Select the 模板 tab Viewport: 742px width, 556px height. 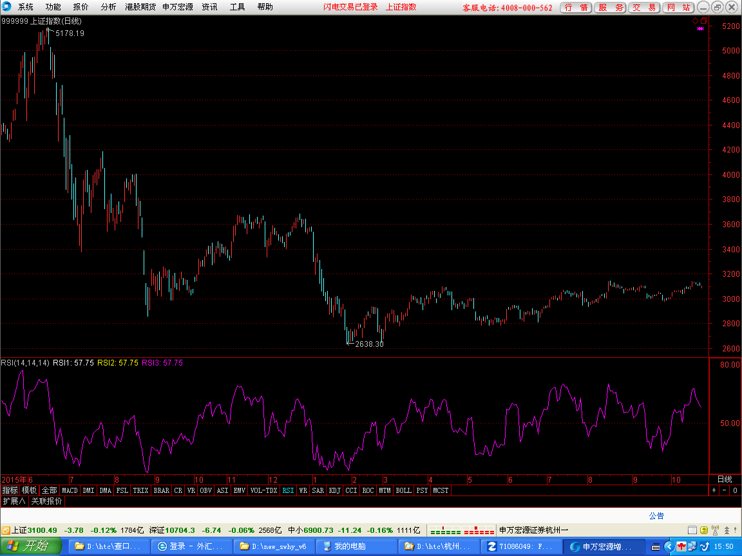pos(30,490)
